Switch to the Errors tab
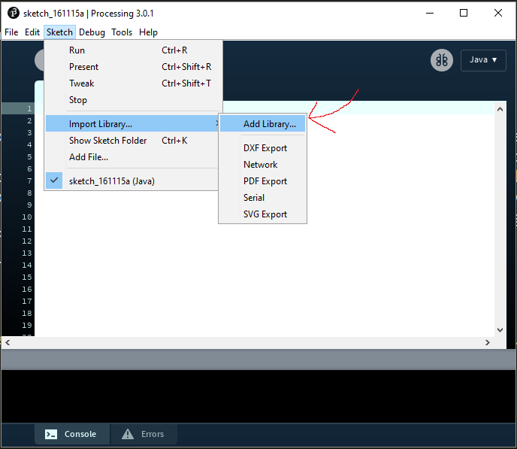This screenshot has height=449, width=517. 144,434
